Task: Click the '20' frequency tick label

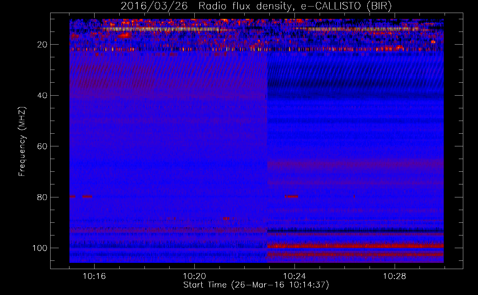Action: 42,45
